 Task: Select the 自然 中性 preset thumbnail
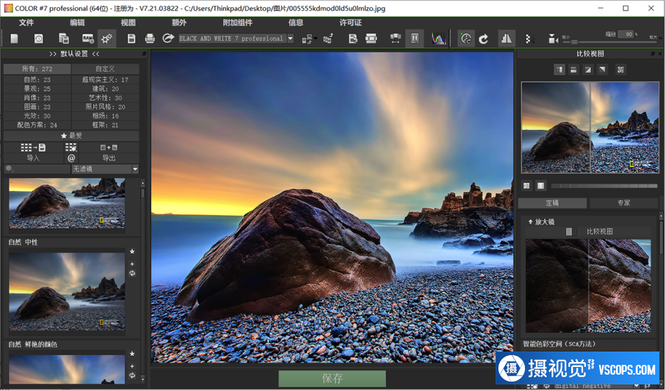click(x=67, y=291)
